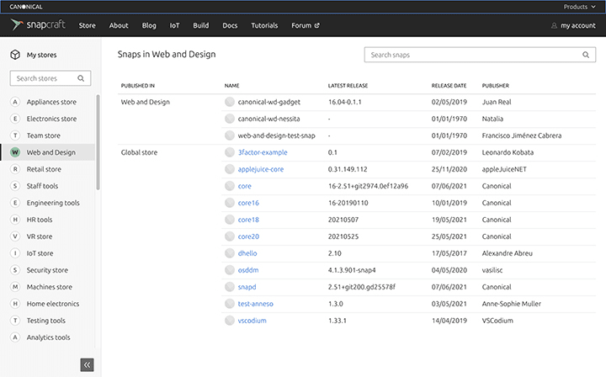Click the 'M' badge beside Machines store
606x377 pixels.
[x=15, y=287]
